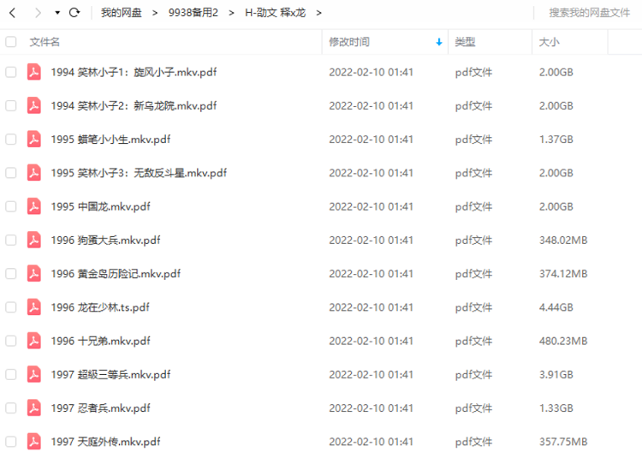Sort by 修改时间 column header
Screen dimensions: 642x452
click(x=349, y=42)
